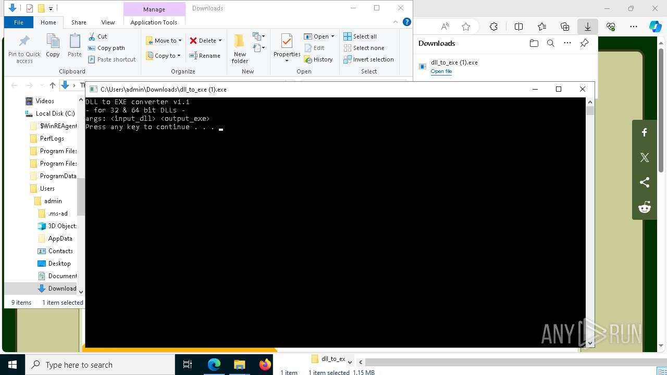
Task: Click Paste shortcut command
Action: (x=112, y=59)
